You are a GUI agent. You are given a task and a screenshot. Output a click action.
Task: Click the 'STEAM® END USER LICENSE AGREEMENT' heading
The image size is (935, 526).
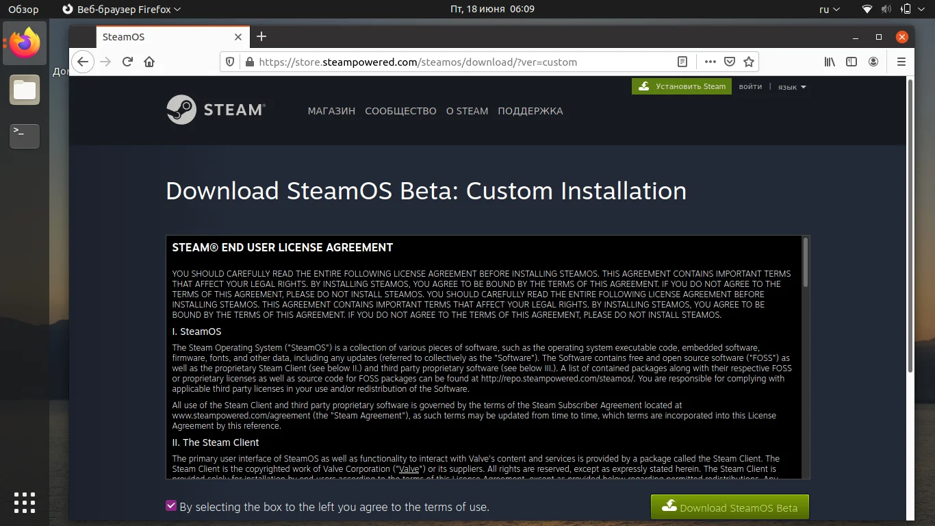(283, 247)
